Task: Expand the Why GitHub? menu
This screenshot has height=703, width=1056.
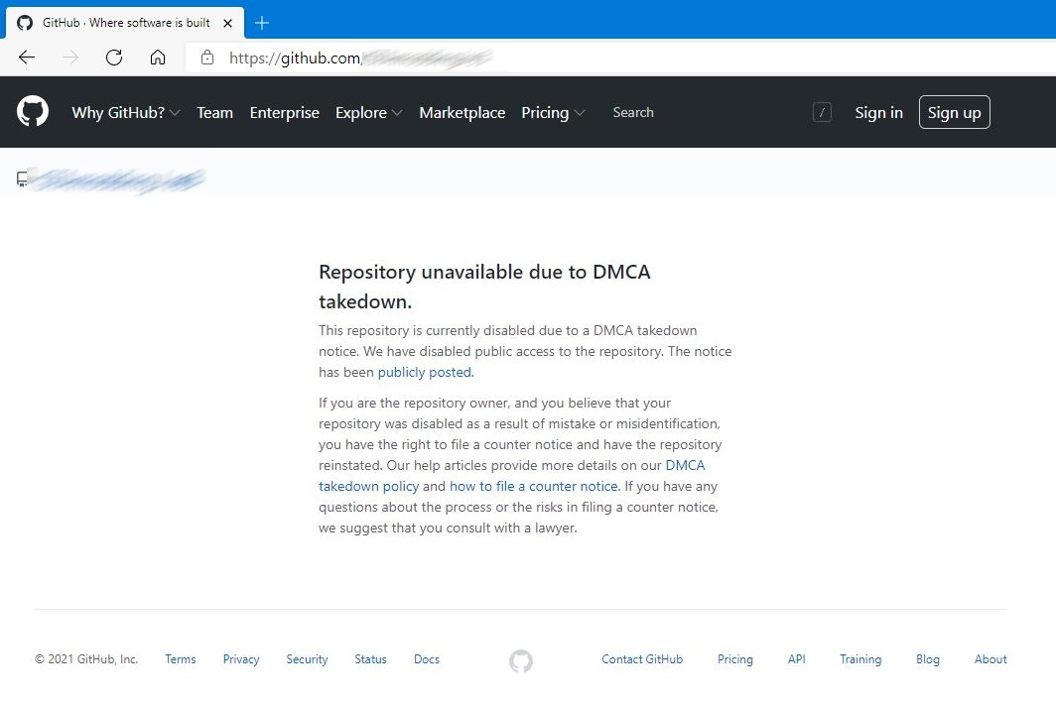Action: click(x=126, y=113)
